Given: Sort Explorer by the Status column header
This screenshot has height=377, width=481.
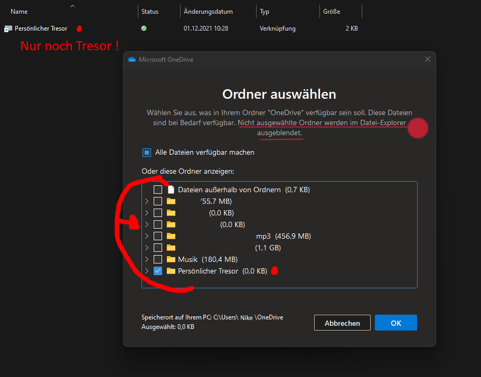Looking at the screenshot, I should click(150, 12).
